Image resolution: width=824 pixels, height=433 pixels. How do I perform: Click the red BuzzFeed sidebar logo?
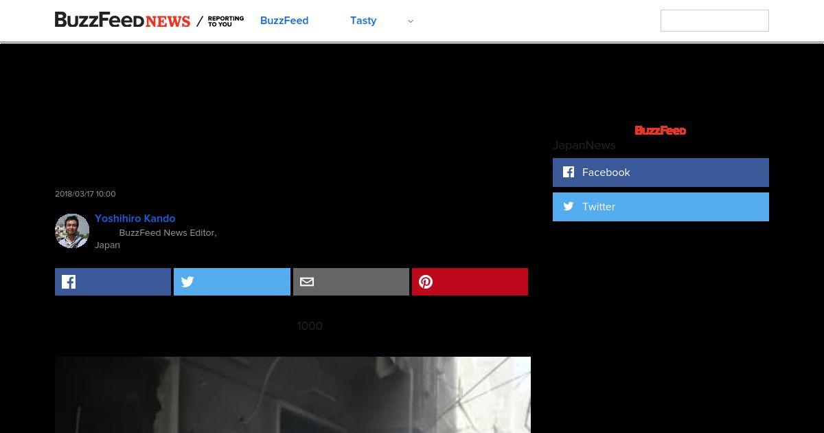(661, 131)
